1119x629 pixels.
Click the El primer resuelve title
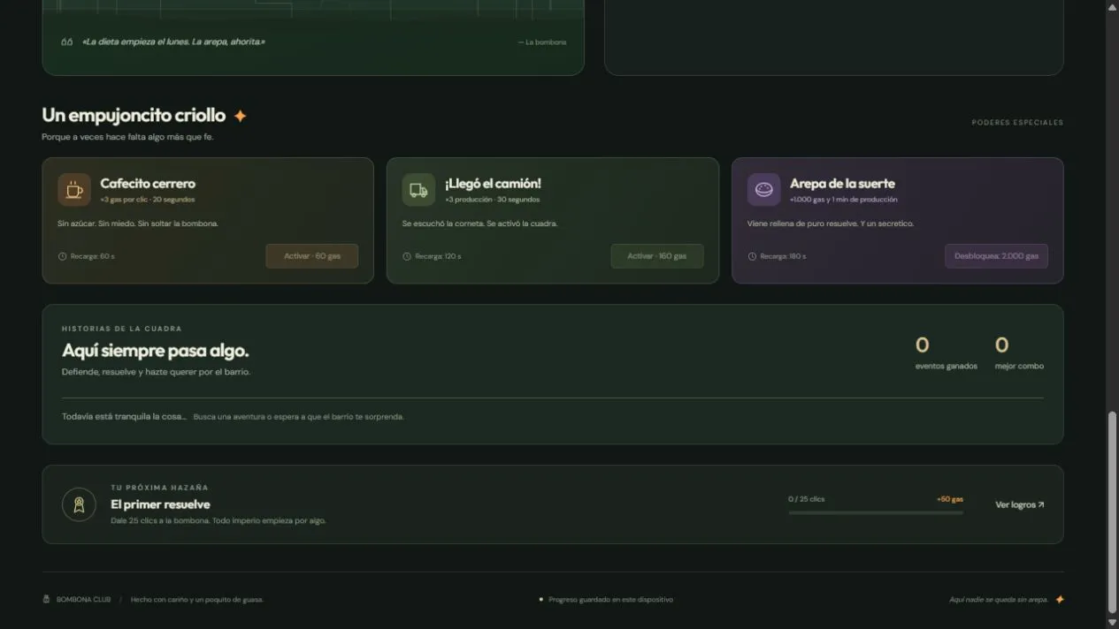pos(160,504)
